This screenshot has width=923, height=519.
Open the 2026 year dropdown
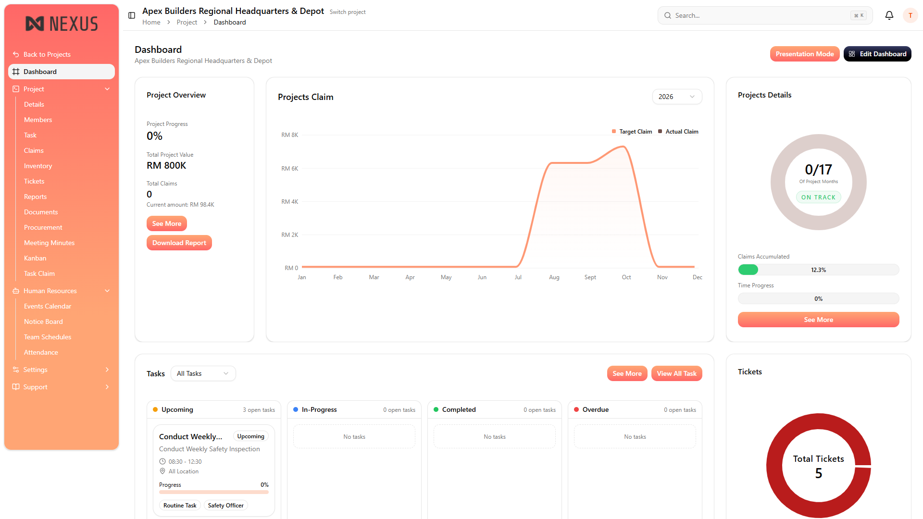677,97
